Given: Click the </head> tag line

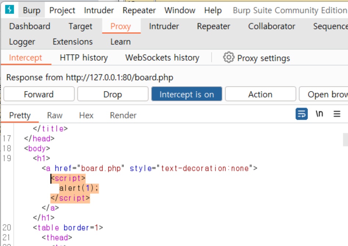Looking at the screenshot, I should [39, 139].
